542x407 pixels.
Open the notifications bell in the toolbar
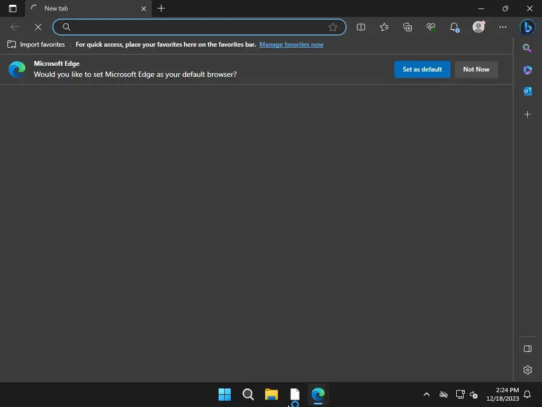click(455, 27)
